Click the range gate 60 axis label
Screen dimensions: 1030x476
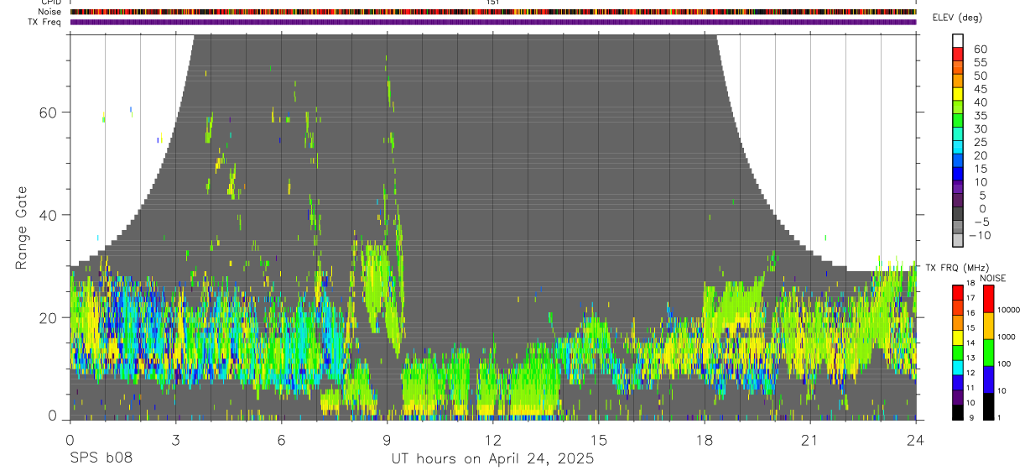tap(46, 112)
